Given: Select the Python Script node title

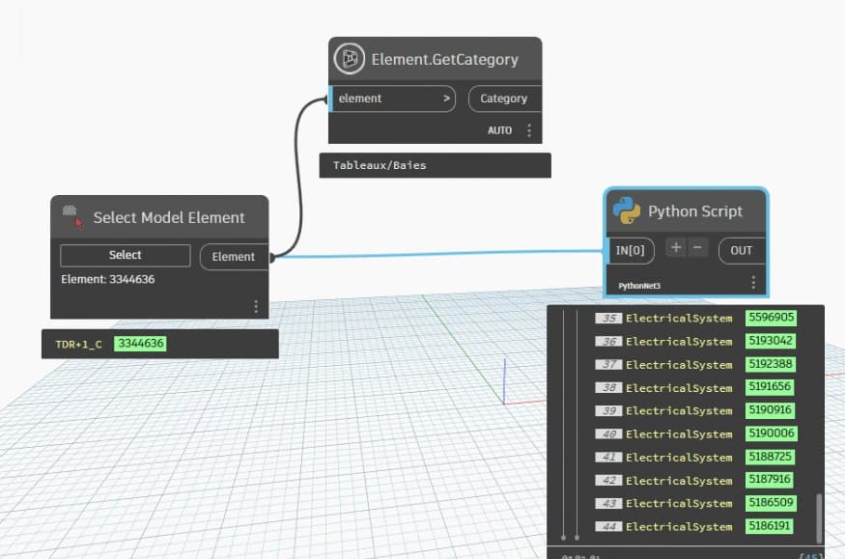Looking at the screenshot, I should coord(695,211).
